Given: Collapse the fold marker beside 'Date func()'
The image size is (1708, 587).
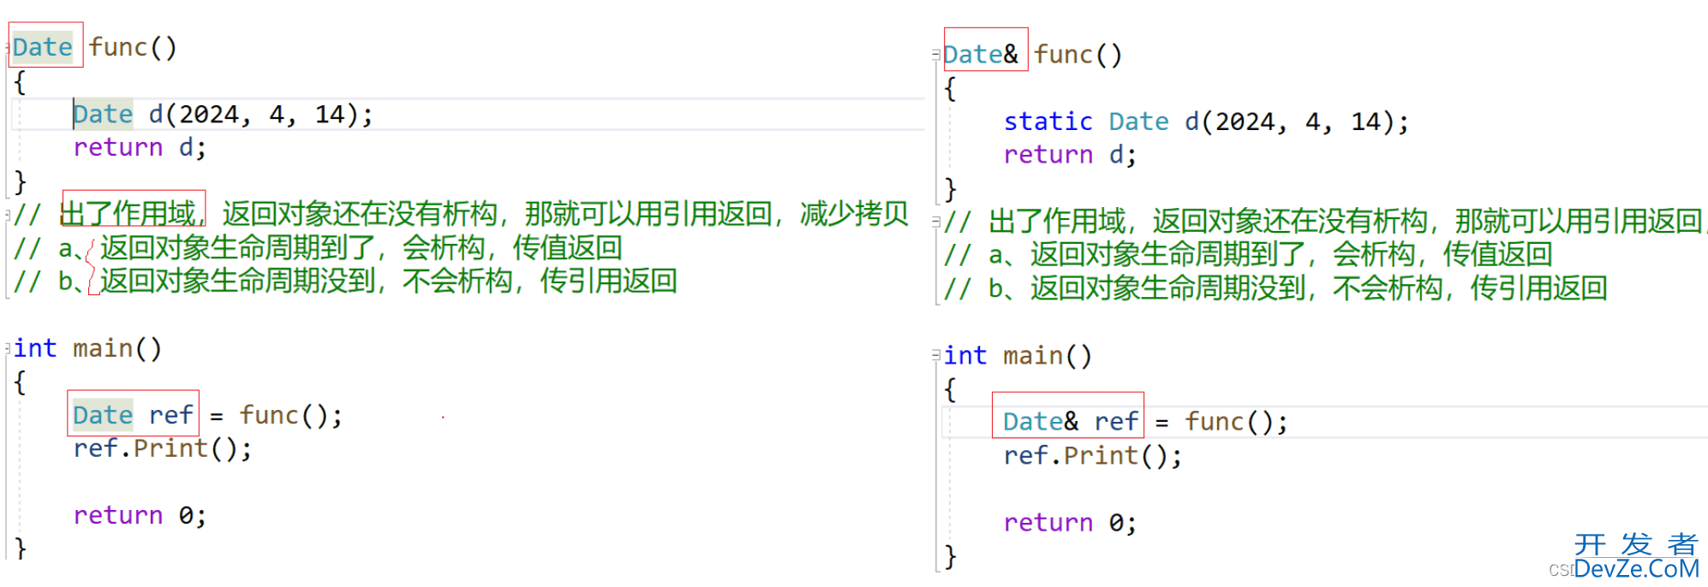Looking at the screenshot, I should [x=8, y=48].
